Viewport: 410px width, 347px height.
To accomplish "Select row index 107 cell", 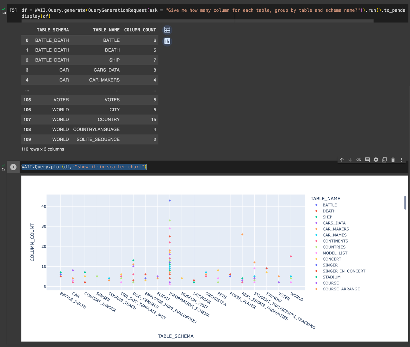I will coord(27,120).
